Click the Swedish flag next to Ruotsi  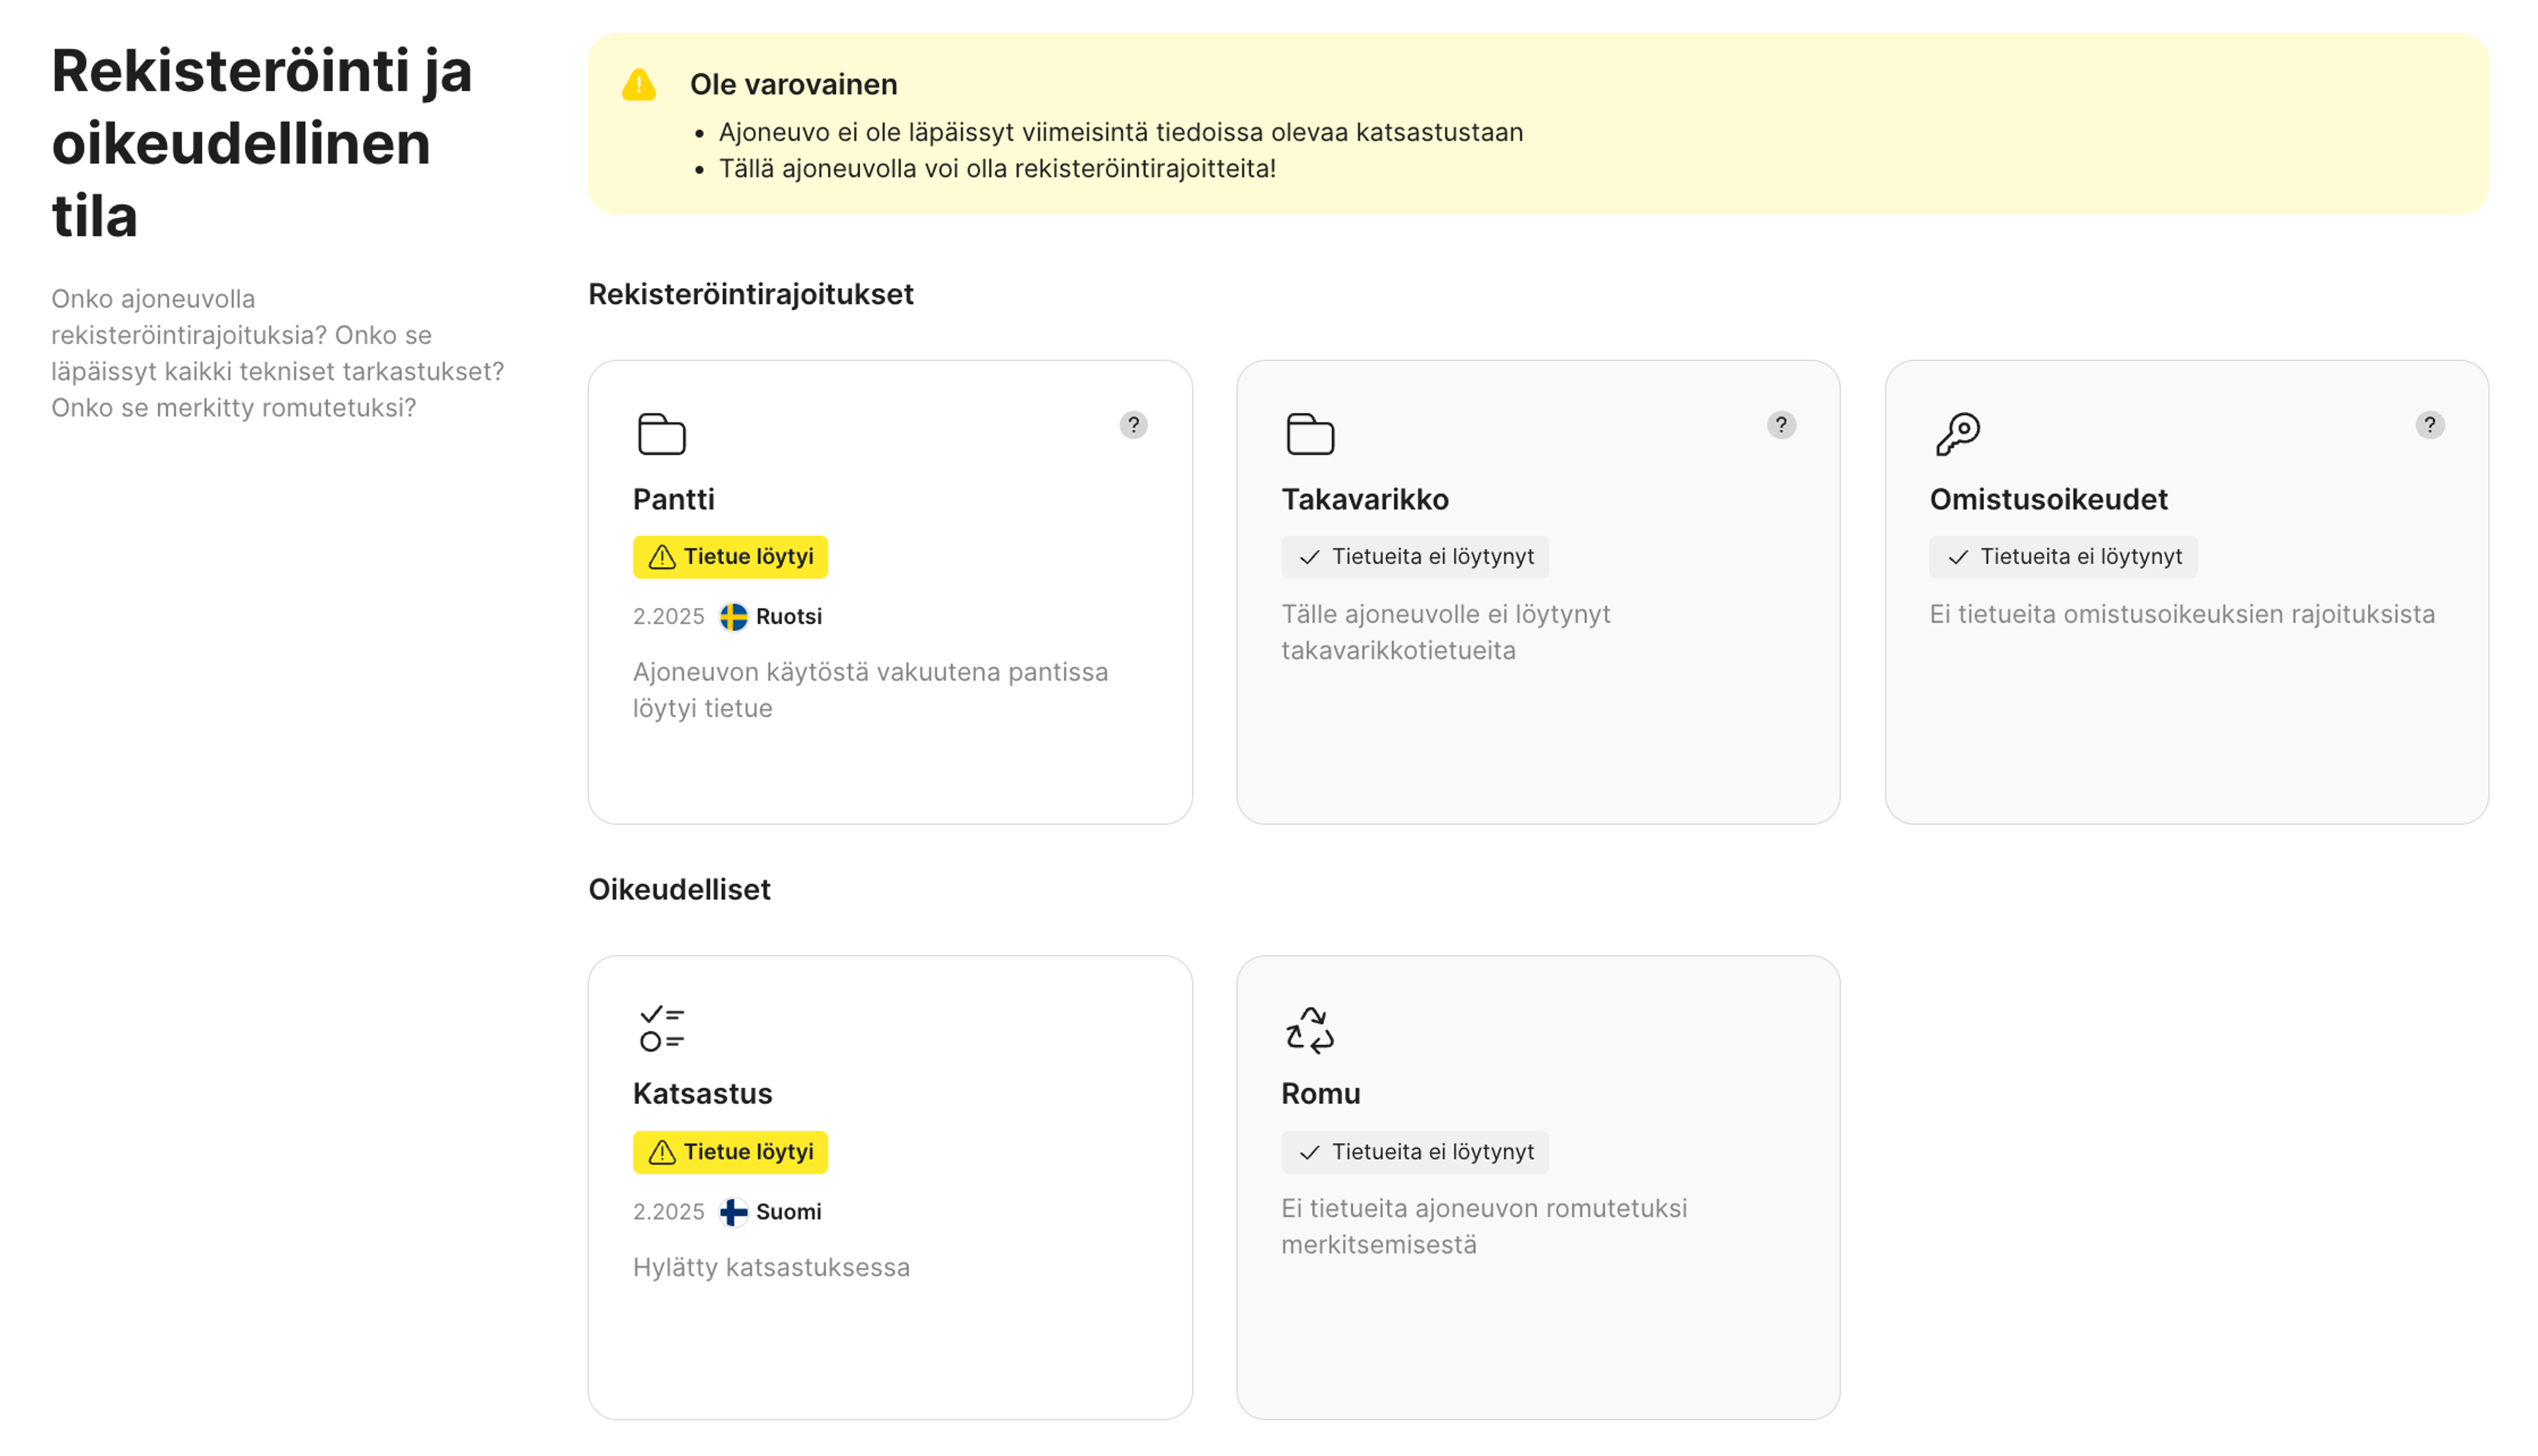[734, 616]
